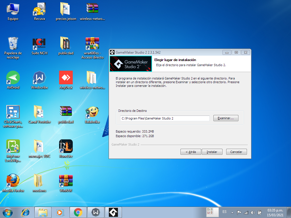Viewport: 291px width, 218px height.
Task: Open the Windows Start menu orb
Action: coord(8,212)
